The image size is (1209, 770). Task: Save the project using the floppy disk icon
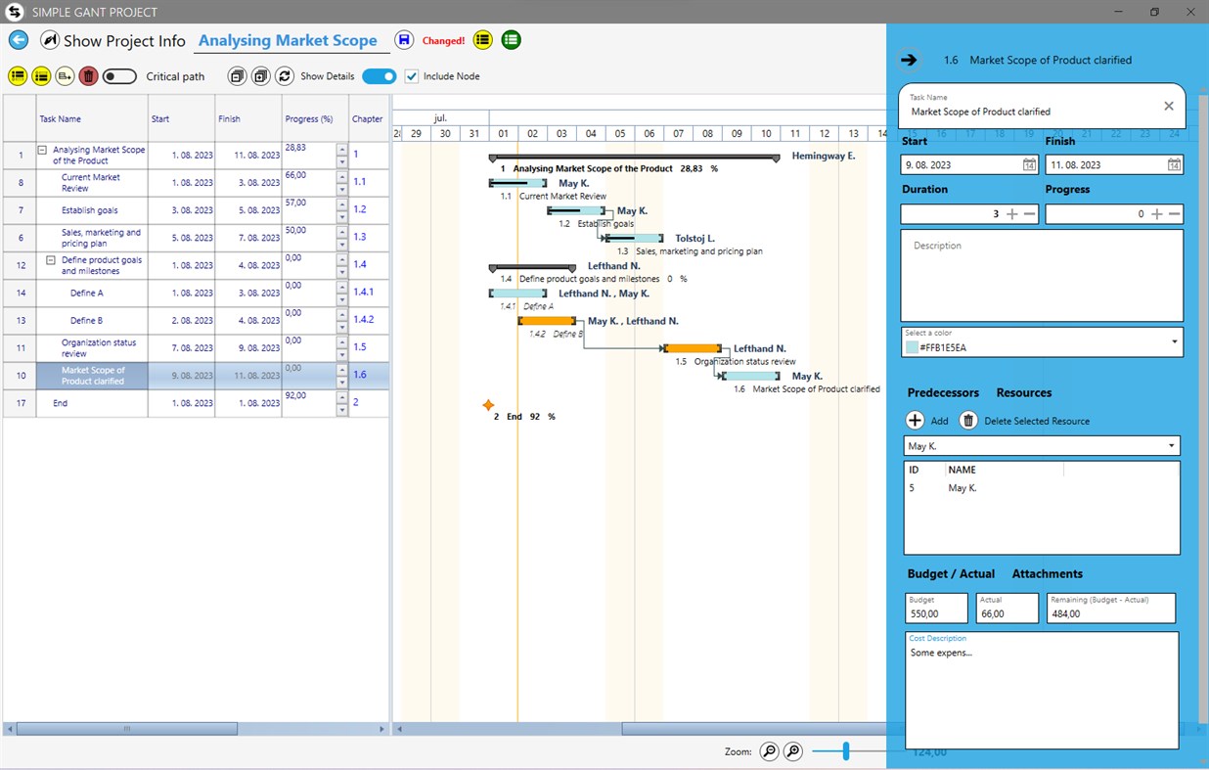pos(404,40)
